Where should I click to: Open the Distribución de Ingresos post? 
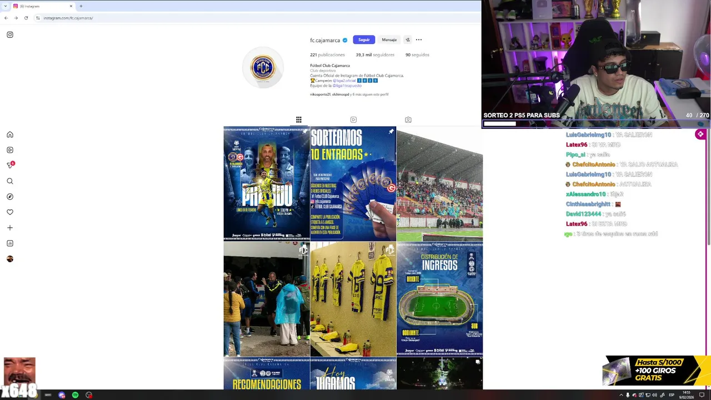[x=439, y=299]
